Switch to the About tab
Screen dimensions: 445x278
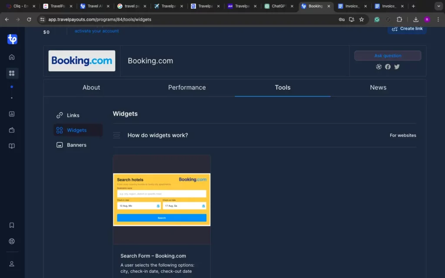(x=91, y=87)
